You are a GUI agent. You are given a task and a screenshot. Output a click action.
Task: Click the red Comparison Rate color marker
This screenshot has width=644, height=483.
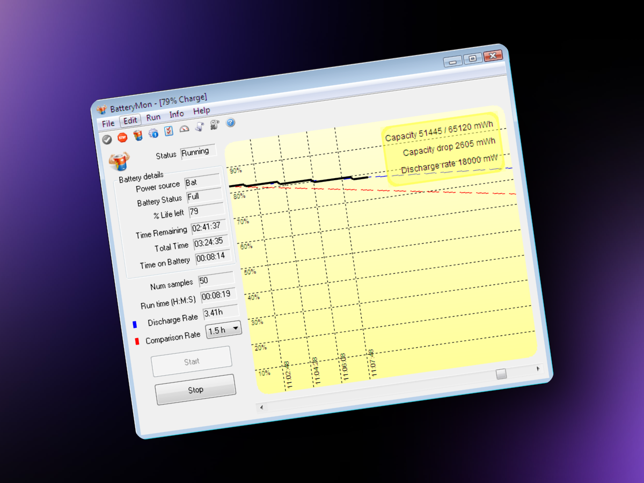(x=137, y=341)
